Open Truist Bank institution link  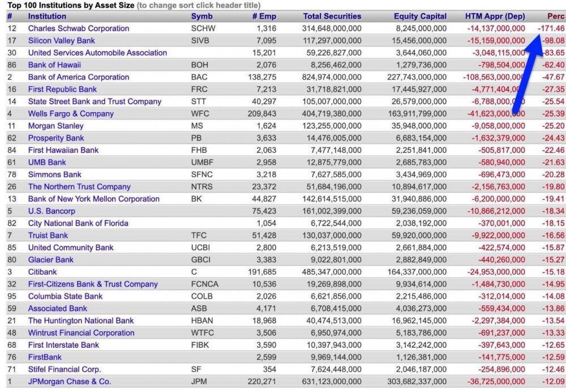point(48,235)
